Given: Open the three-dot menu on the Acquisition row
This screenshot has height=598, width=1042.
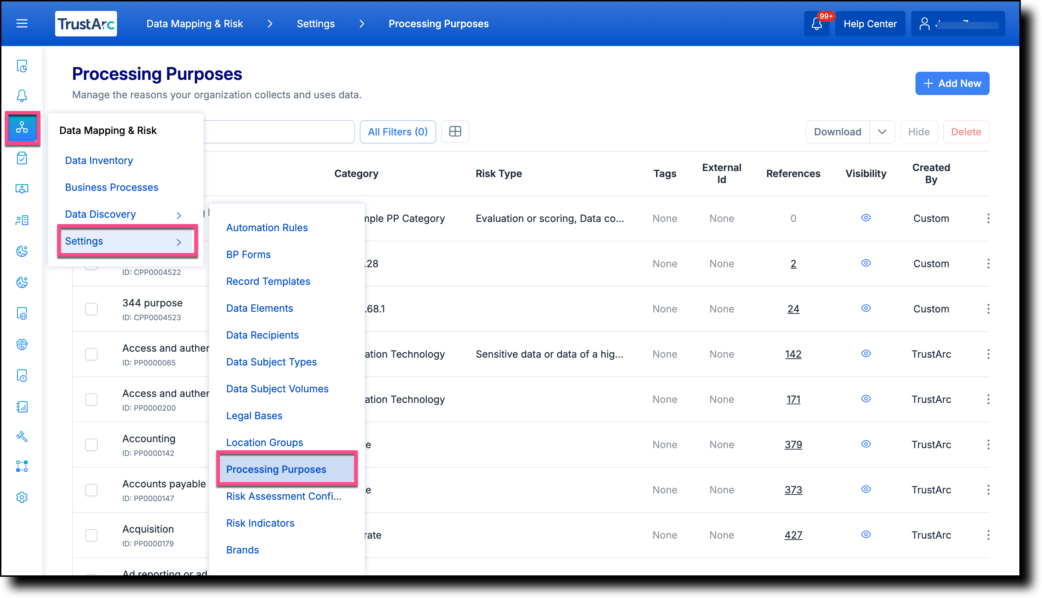Looking at the screenshot, I should pos(989,535).
